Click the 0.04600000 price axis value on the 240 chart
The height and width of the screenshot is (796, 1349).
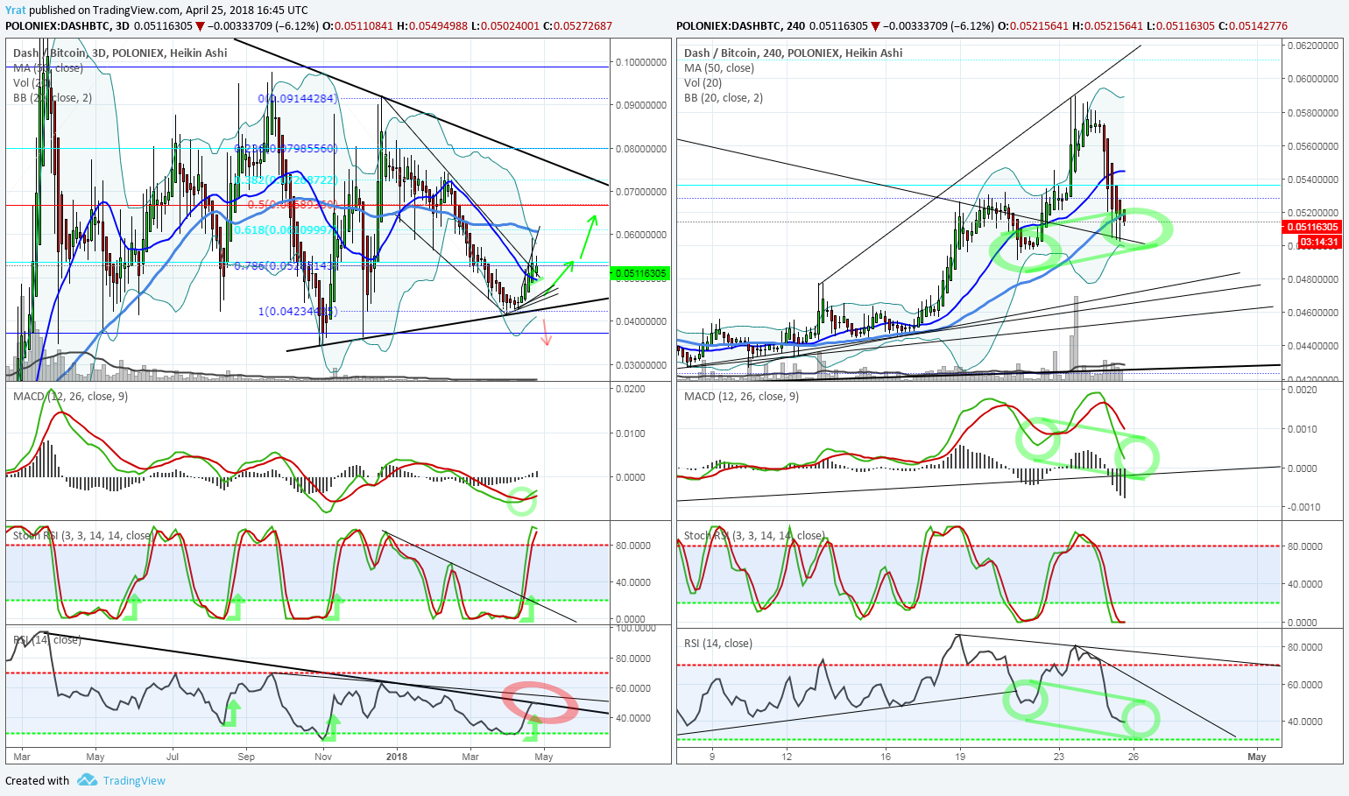point(1312,312)
